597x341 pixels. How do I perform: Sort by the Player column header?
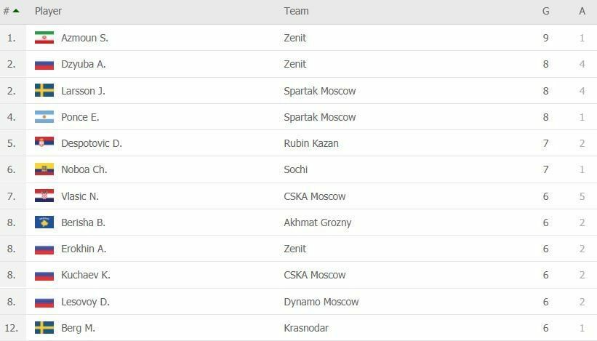point(48,11)
